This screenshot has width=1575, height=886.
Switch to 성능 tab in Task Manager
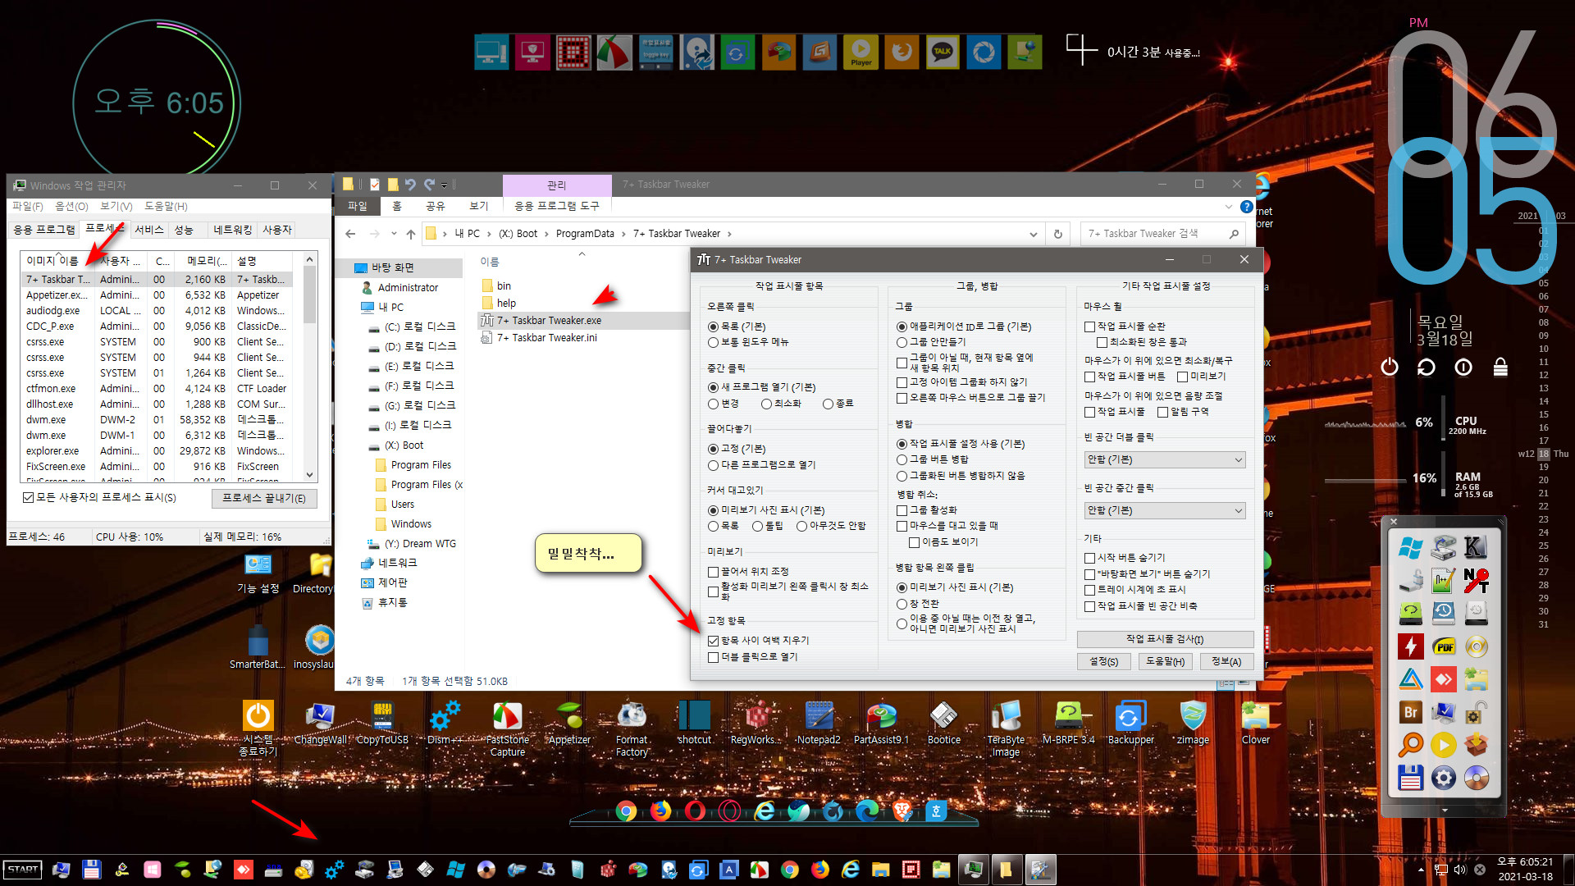click(x=184, y=230)
